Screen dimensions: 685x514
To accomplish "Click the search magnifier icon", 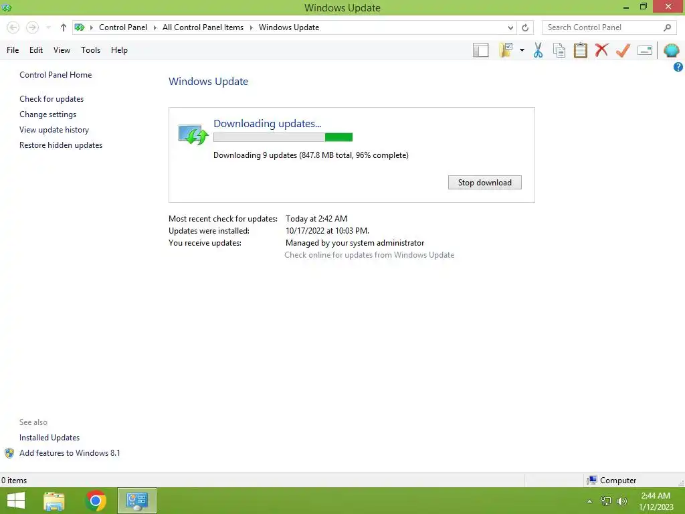I will tap(667, 27).
